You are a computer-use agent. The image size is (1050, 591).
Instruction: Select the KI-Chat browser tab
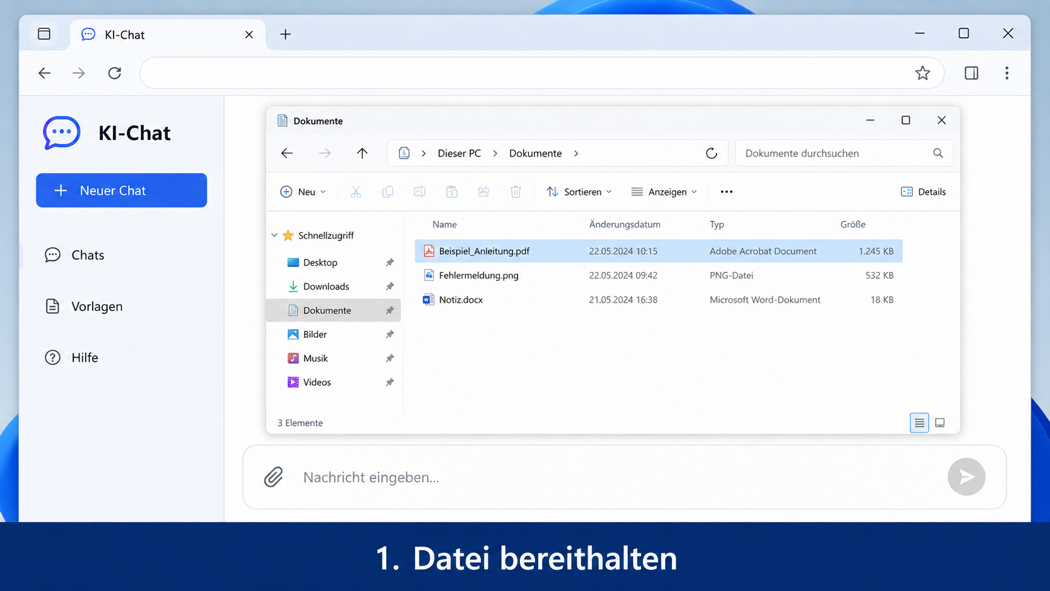coord(167,35)
